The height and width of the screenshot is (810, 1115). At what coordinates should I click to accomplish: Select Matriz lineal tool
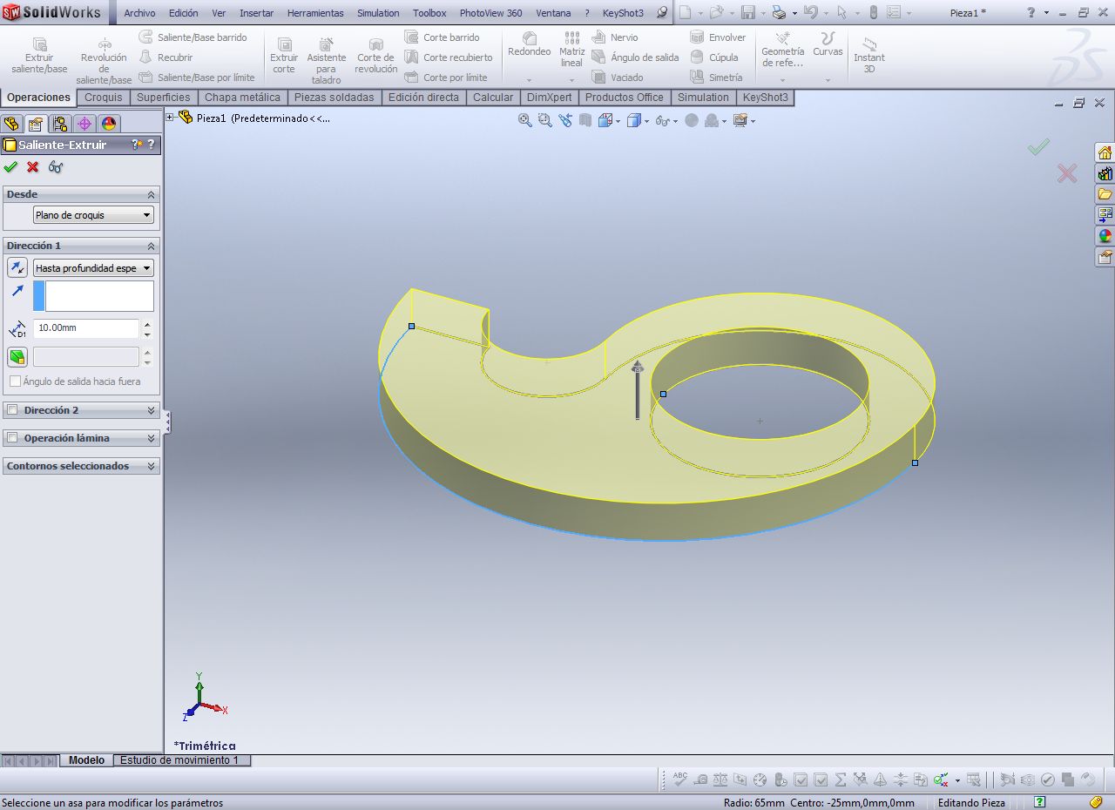tap(571, 49)
